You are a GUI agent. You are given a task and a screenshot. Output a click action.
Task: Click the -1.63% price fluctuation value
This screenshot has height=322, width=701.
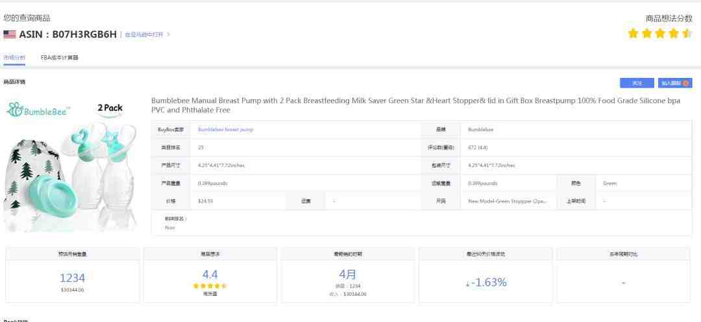(490, 282)
